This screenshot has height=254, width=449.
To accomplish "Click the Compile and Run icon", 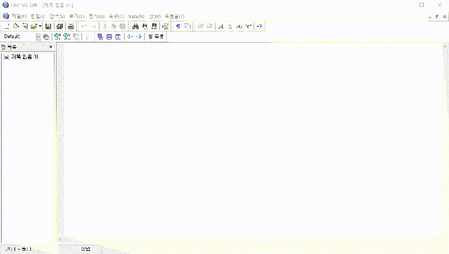I will (x=67, y=37).
